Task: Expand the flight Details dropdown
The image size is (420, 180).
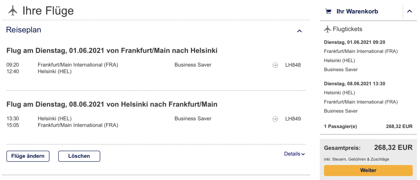Action: coord(294,154)
